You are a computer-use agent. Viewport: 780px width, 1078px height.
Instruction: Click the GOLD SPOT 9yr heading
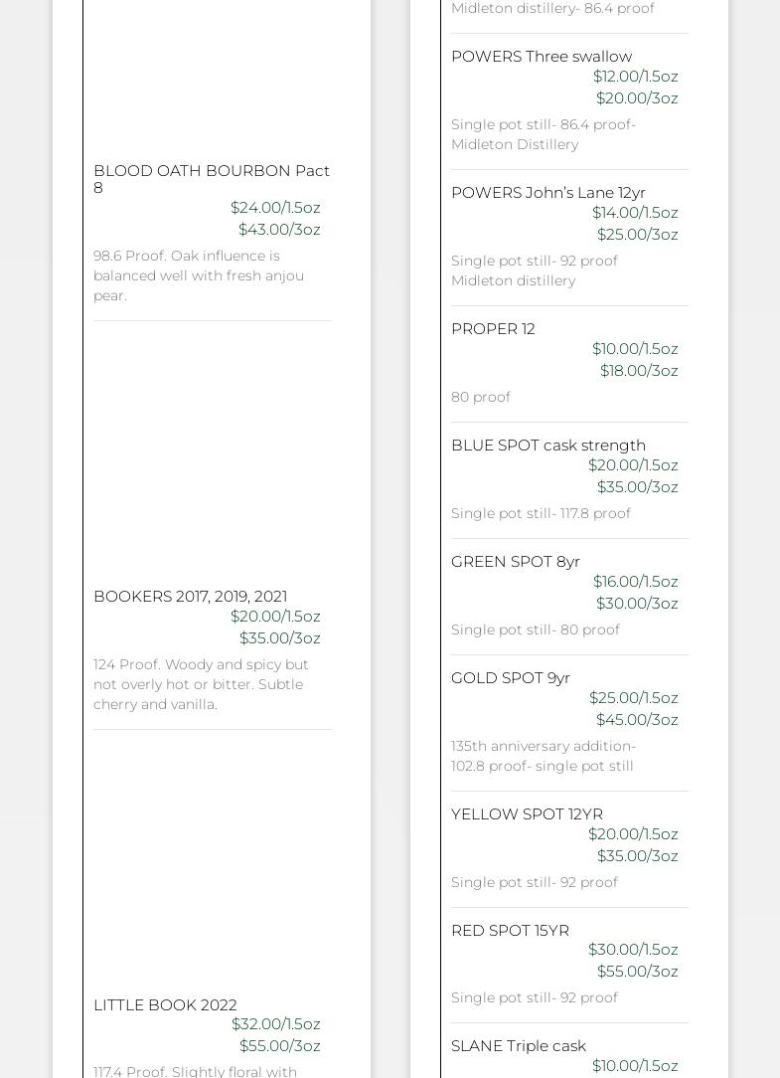point(510,678)
